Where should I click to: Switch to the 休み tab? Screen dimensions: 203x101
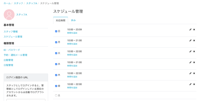(x=73, y=20)
